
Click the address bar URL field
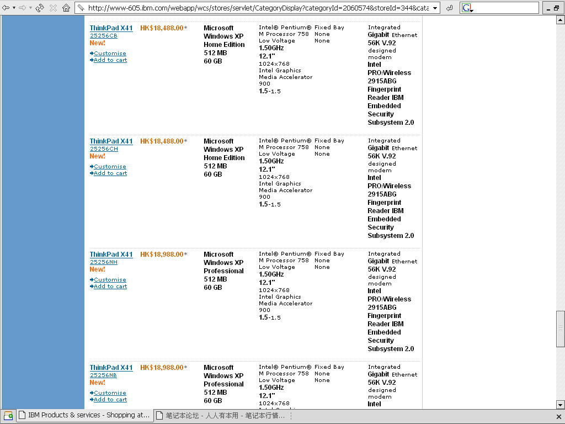pos(258,8)
